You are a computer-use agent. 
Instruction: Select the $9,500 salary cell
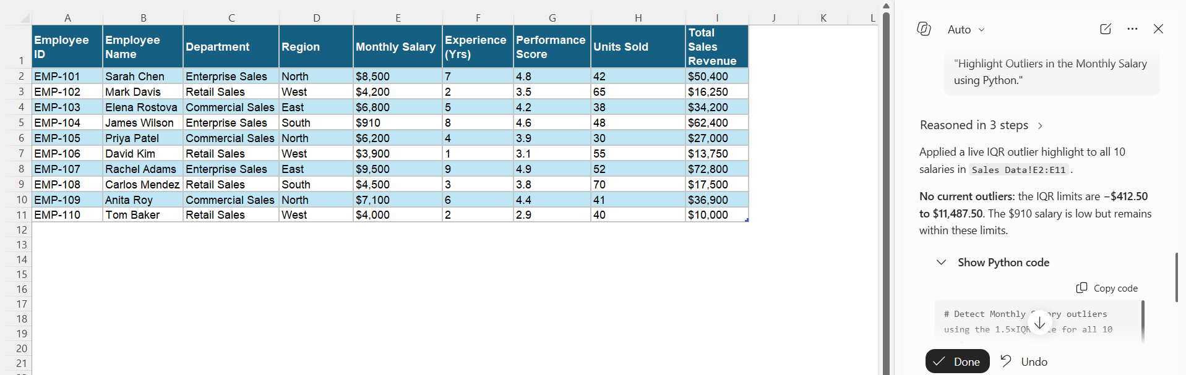click(x=398, y=169)
